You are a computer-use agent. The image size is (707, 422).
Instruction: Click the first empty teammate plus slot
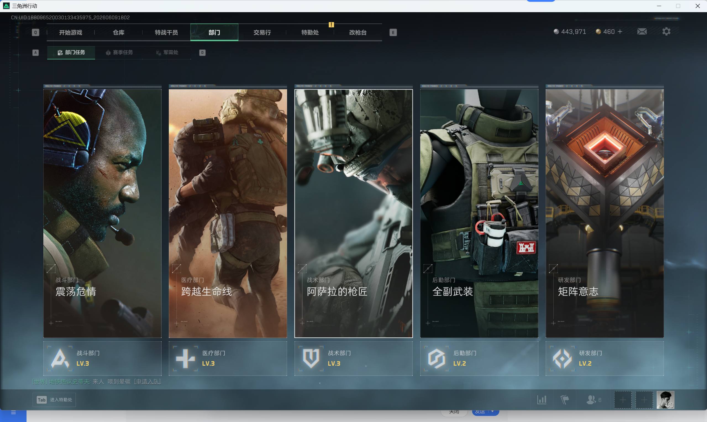(623, 400)
